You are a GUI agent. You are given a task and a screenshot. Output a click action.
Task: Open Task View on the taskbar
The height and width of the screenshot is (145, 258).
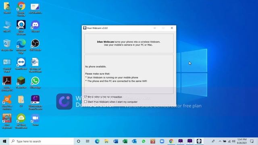87,141
